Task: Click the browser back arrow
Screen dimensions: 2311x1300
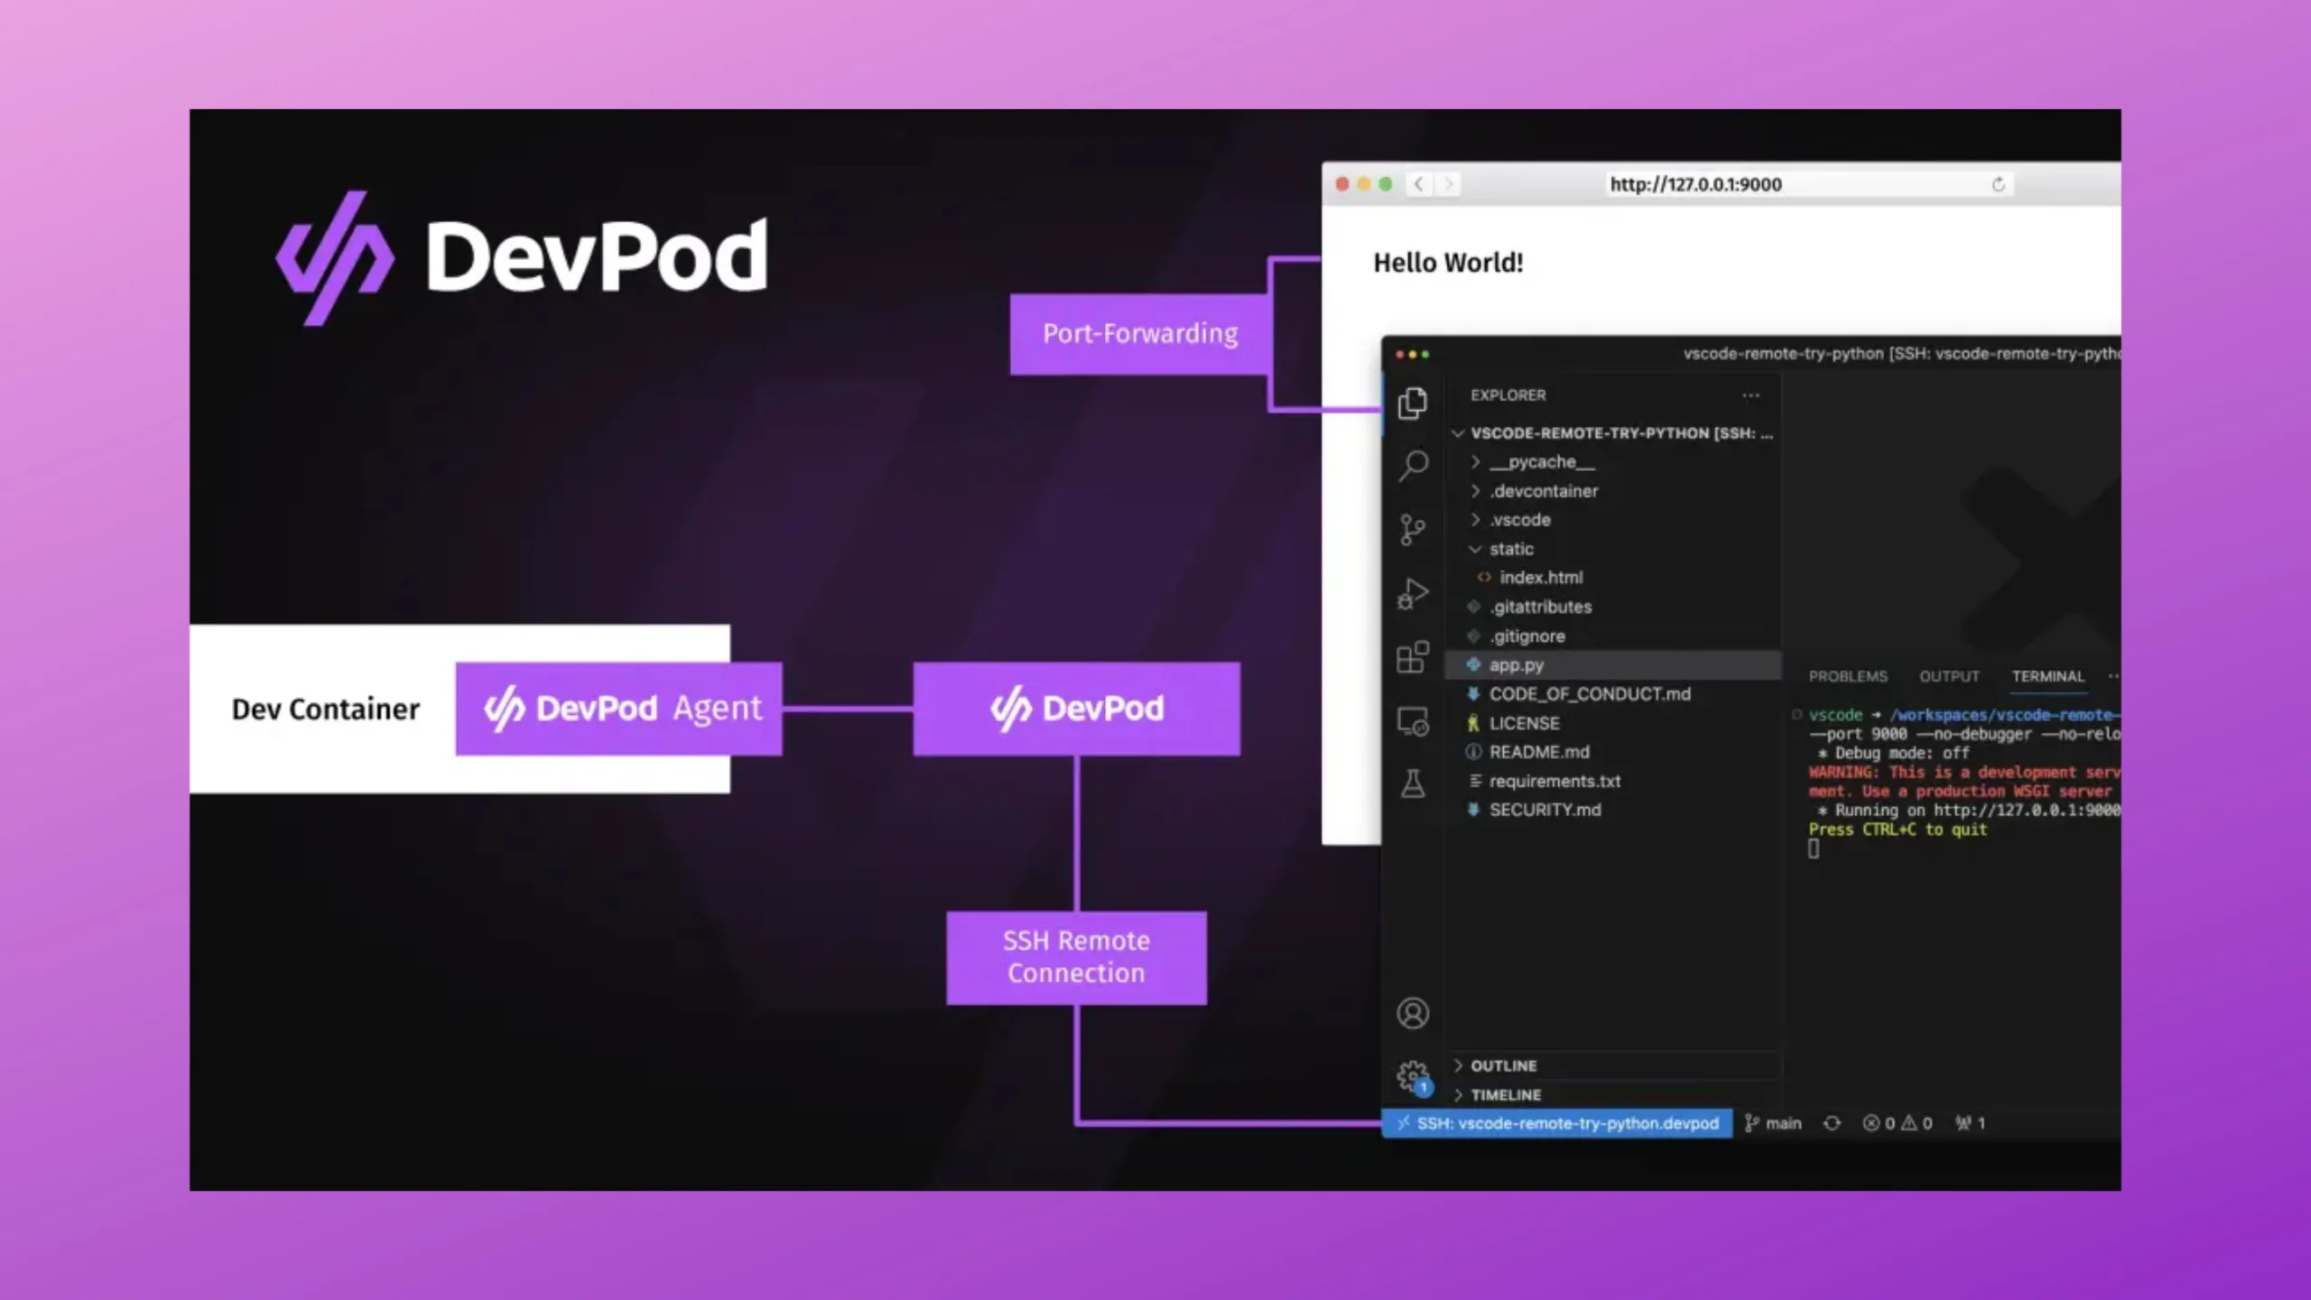Action: click(1419, 184)
